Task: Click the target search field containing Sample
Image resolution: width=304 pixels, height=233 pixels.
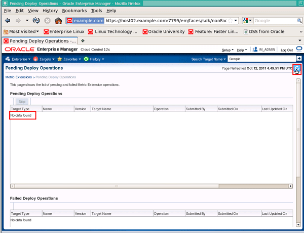Action: point(262,59)
